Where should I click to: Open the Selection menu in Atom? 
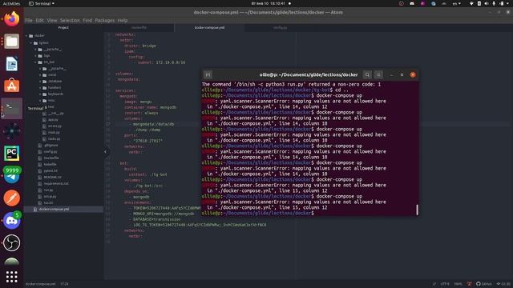(x=70, y=20)
